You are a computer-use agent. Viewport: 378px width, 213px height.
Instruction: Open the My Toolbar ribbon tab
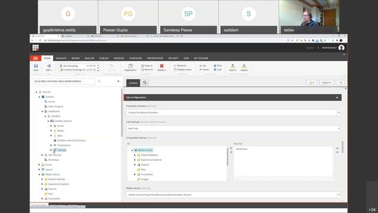pos(201,58)
